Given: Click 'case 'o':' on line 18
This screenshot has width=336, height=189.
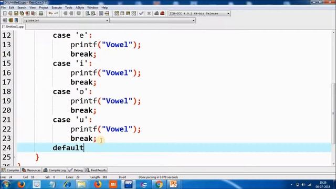Looking at the screenshot, I should [x=72, y=91].
